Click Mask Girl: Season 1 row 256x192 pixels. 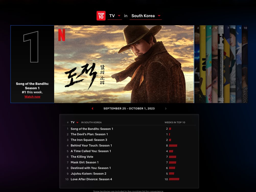click(x=129, y=162)
